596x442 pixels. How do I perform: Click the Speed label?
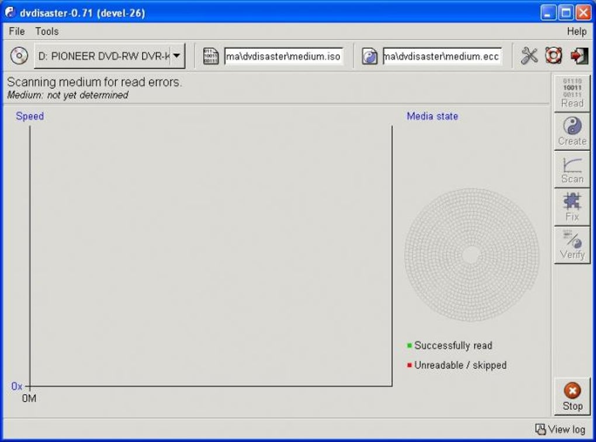click(30, 116)
